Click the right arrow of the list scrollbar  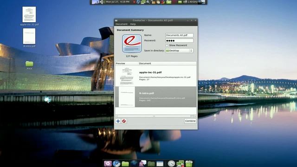(x=195, y=116)
